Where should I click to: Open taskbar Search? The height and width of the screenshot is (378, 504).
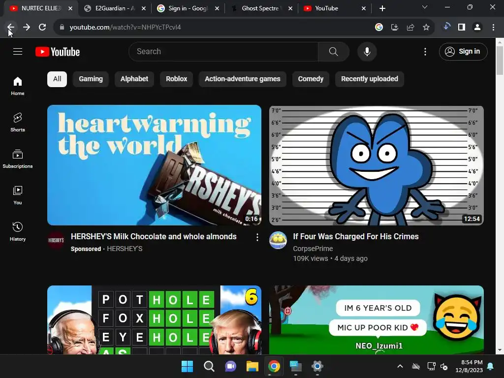tap(209, 366)
